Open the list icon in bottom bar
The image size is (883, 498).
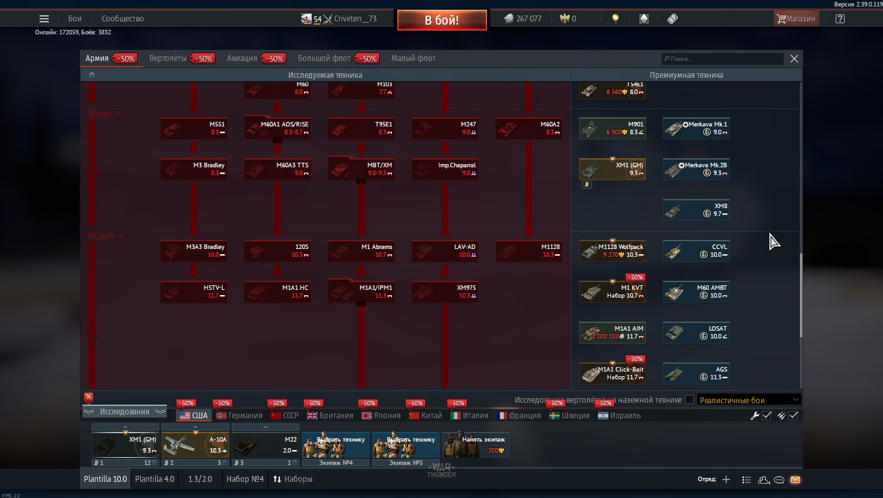(746, 480)
